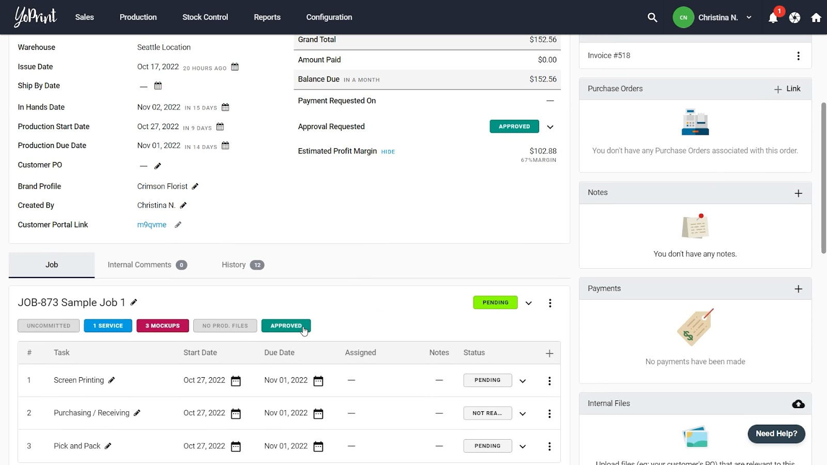Go to the home icon
The image size is (827, 465).
pyautogui.click(x=816, y=18)
